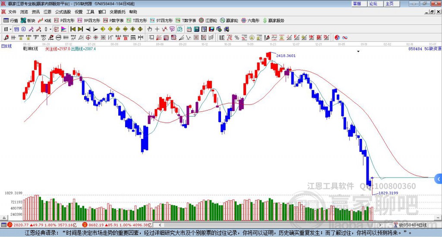
Task: Open the 江恩轮 Gann wheel
Action: (x=208, y=21)
